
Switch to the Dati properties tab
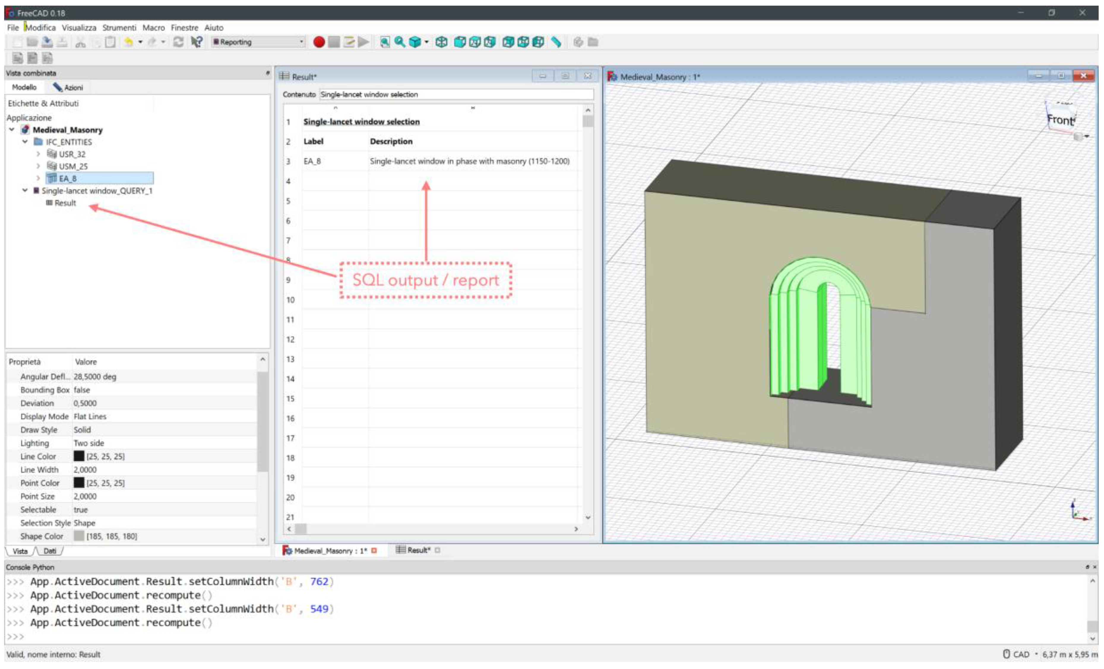(x=50, y=551)
